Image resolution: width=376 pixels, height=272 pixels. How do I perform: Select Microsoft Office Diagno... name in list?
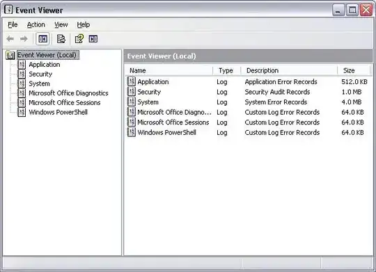tap(174, 112)
